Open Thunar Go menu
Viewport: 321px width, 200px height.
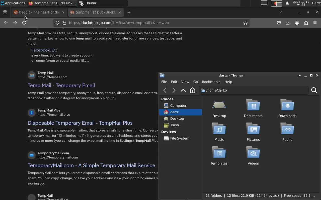point(196,82)
